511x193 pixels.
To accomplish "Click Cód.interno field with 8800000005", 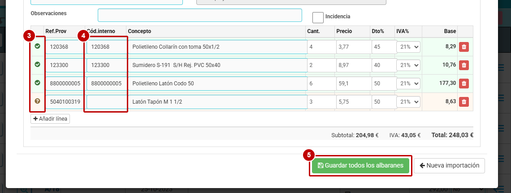I will [x=106, y=84].
